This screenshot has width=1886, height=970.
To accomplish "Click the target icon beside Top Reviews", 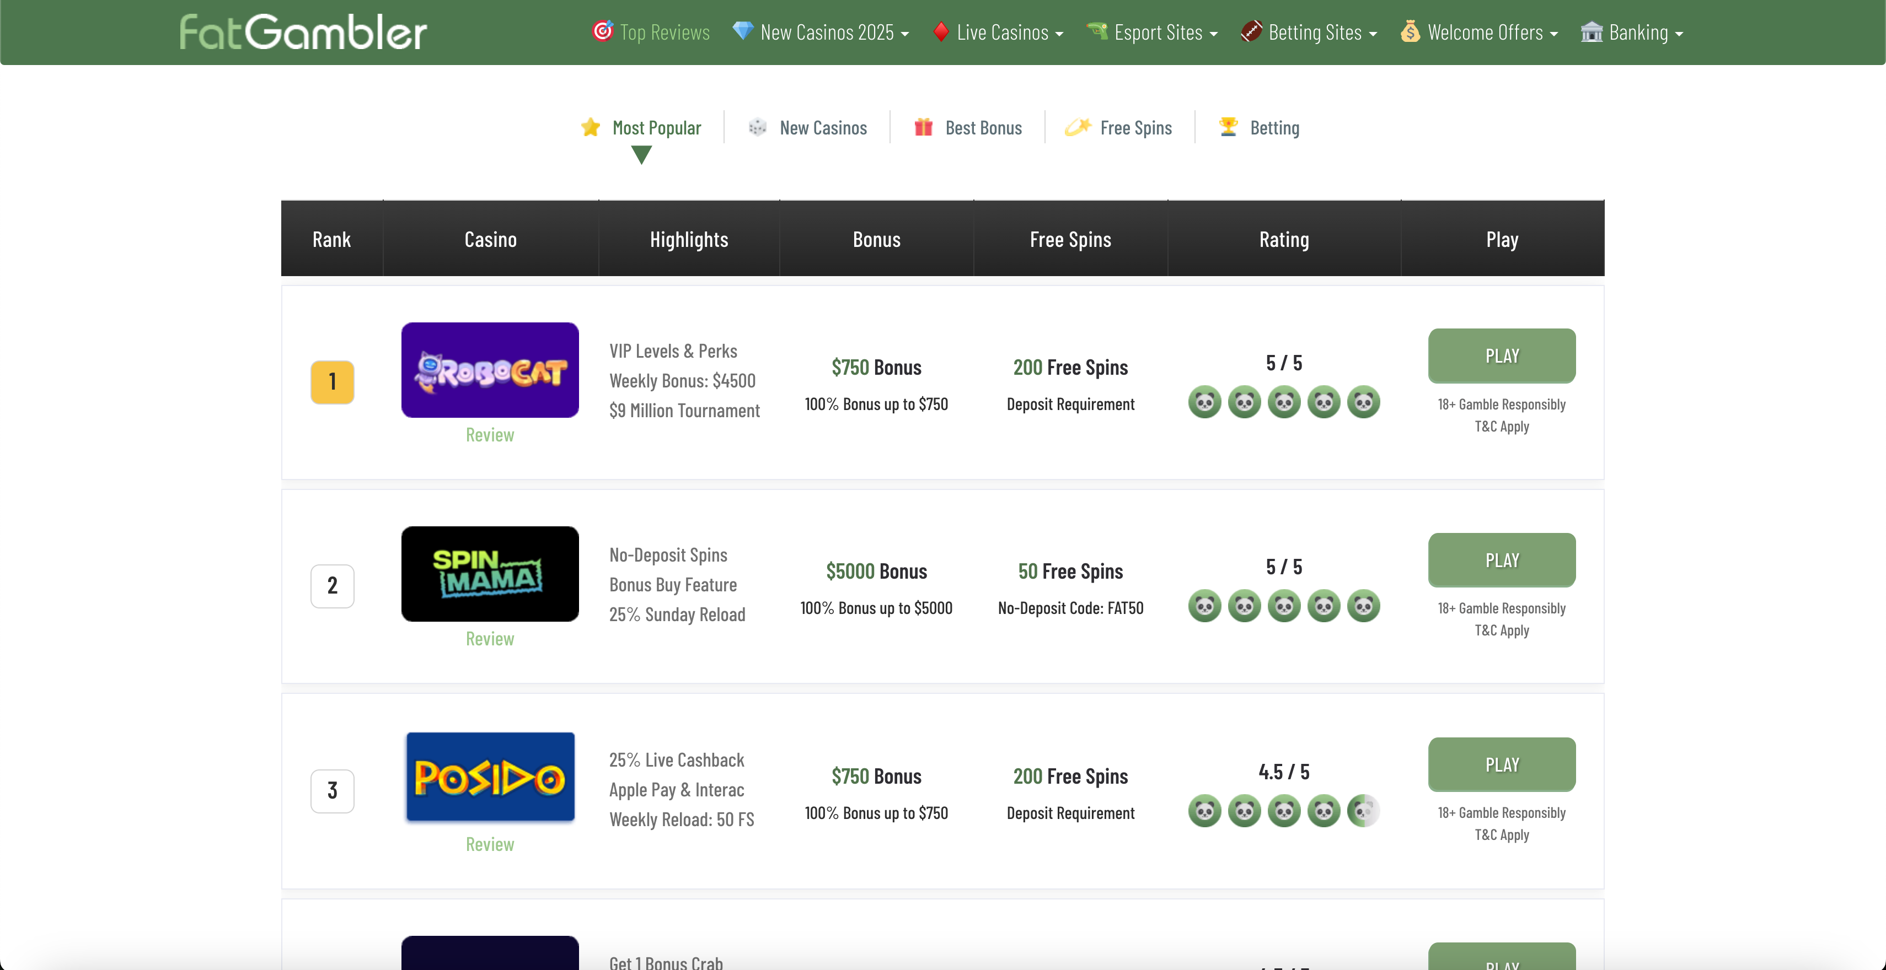I will pos(602,31).
